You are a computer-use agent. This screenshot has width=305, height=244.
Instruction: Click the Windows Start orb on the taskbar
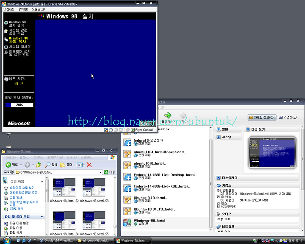pos(7,241)
